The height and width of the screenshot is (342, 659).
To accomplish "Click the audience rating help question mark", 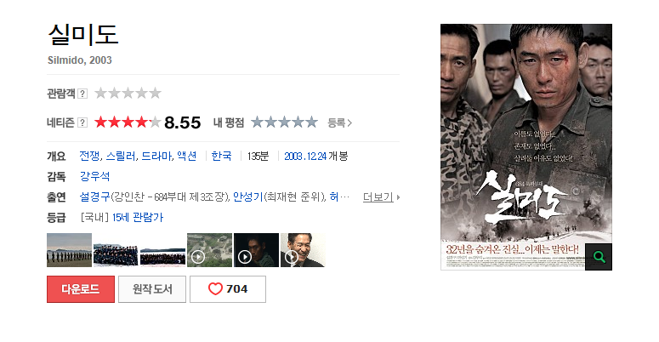I will 82,94.
